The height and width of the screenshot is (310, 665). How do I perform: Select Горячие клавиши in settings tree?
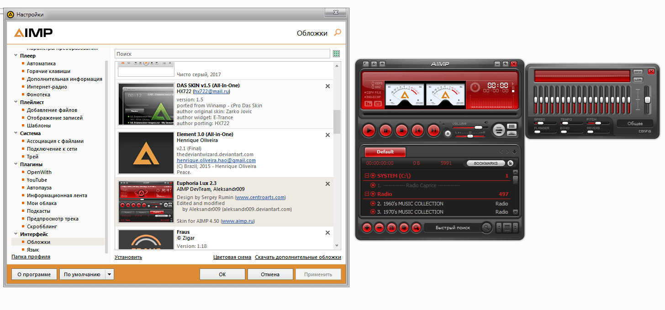(48, 71)
